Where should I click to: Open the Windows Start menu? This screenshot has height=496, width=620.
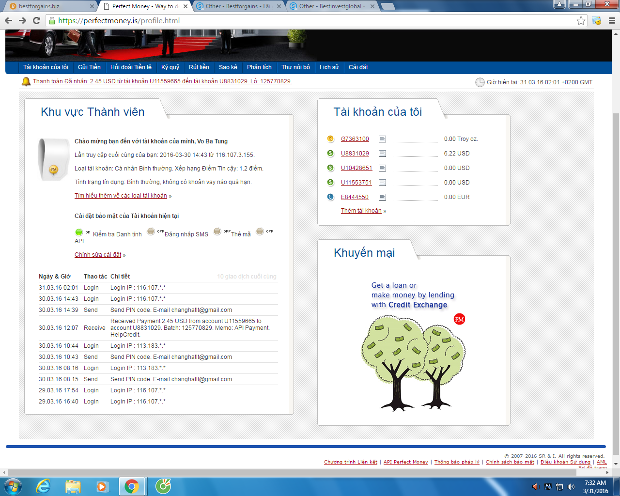[x=13, y=486]
